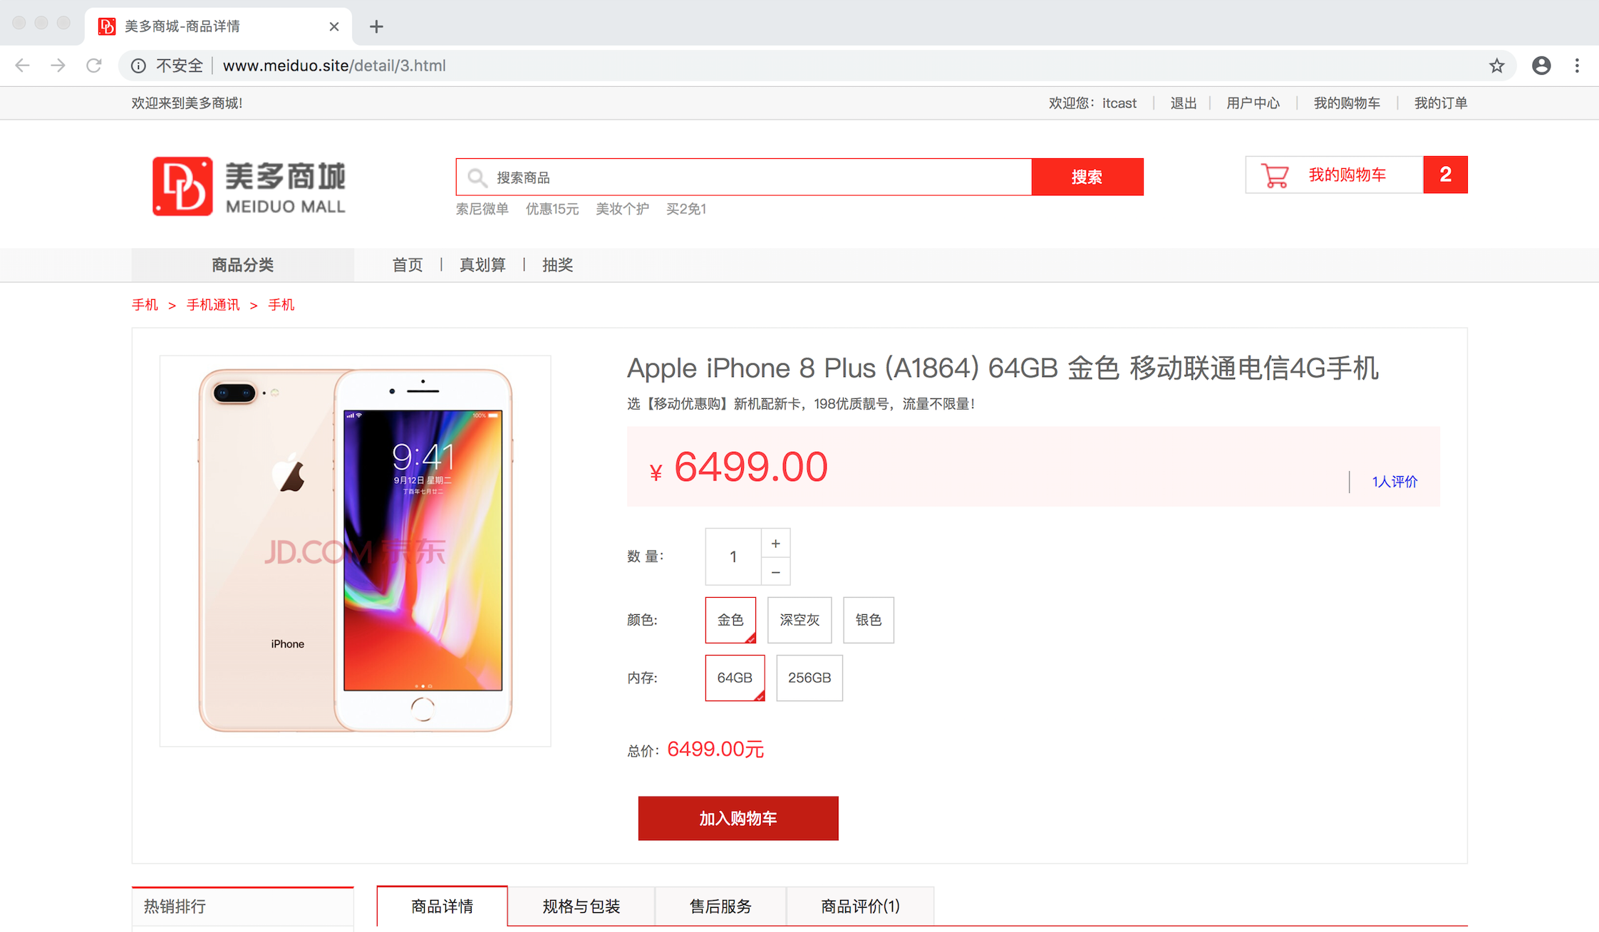Bookmark this page with star icon

pyautogui.click(x=1496, y=66)
